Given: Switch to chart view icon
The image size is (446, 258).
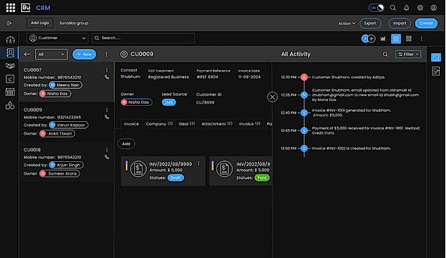Looking at the screenshot, I should tap(383, 39).
